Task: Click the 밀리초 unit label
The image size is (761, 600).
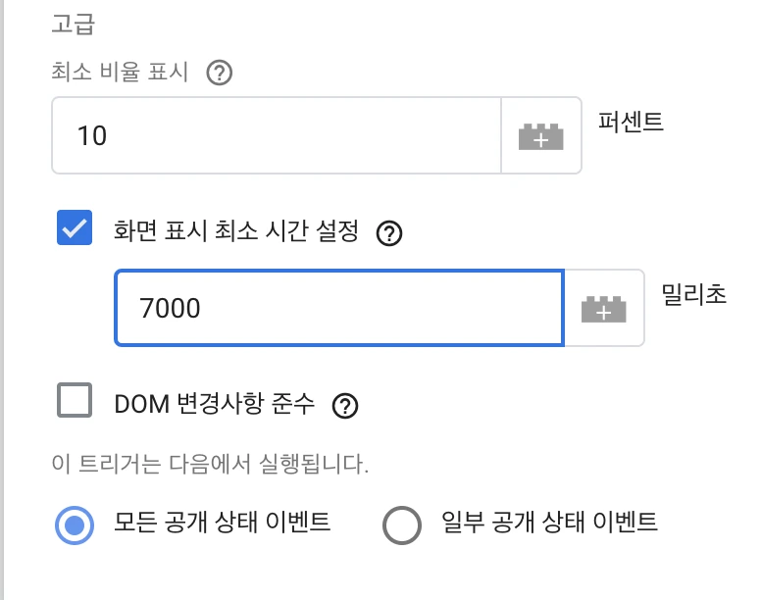Action: tap(694, 294)
